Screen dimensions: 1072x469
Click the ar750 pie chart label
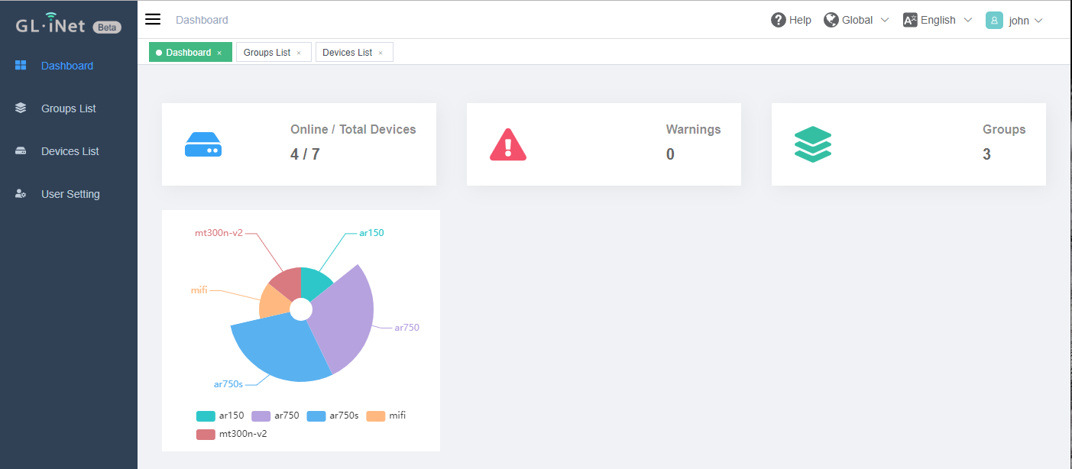[x=406, y=328]
